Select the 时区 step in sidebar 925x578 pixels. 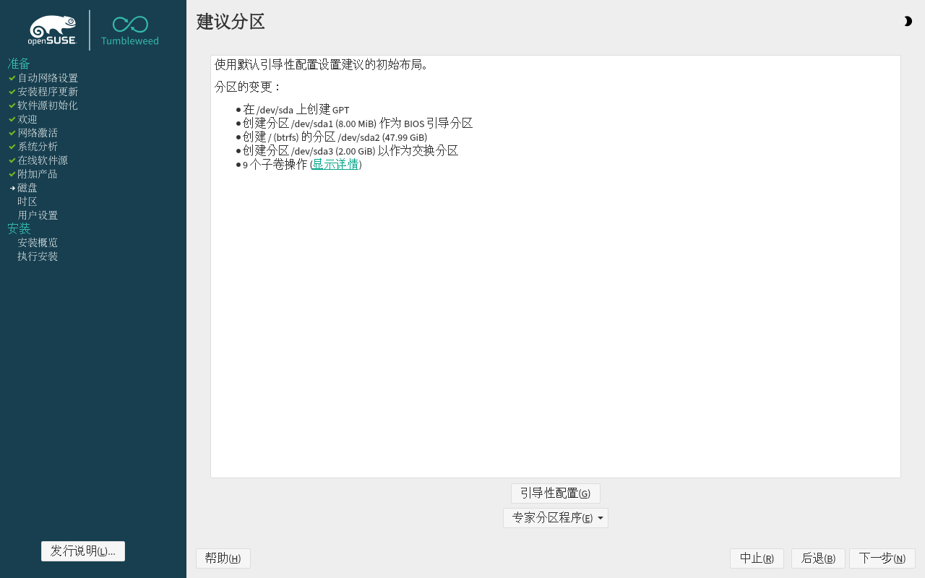[27, 201]
